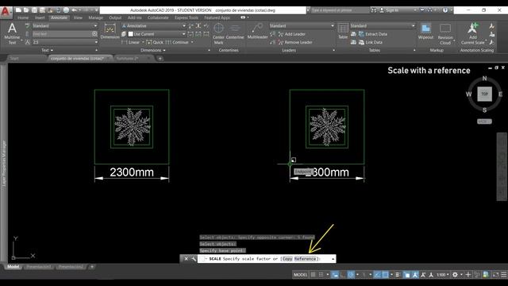Image resolution: width=508 pixels, height=286 pixels.
Task: Switch to the Model layout tab
Action: tap(13, 267)
